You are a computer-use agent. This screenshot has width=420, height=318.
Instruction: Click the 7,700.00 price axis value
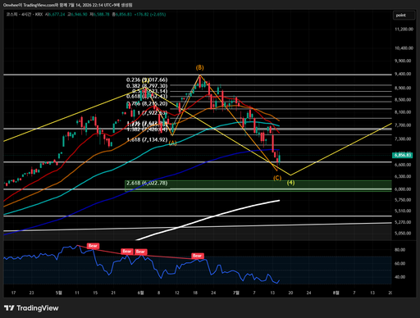click(x=403, y=125)
